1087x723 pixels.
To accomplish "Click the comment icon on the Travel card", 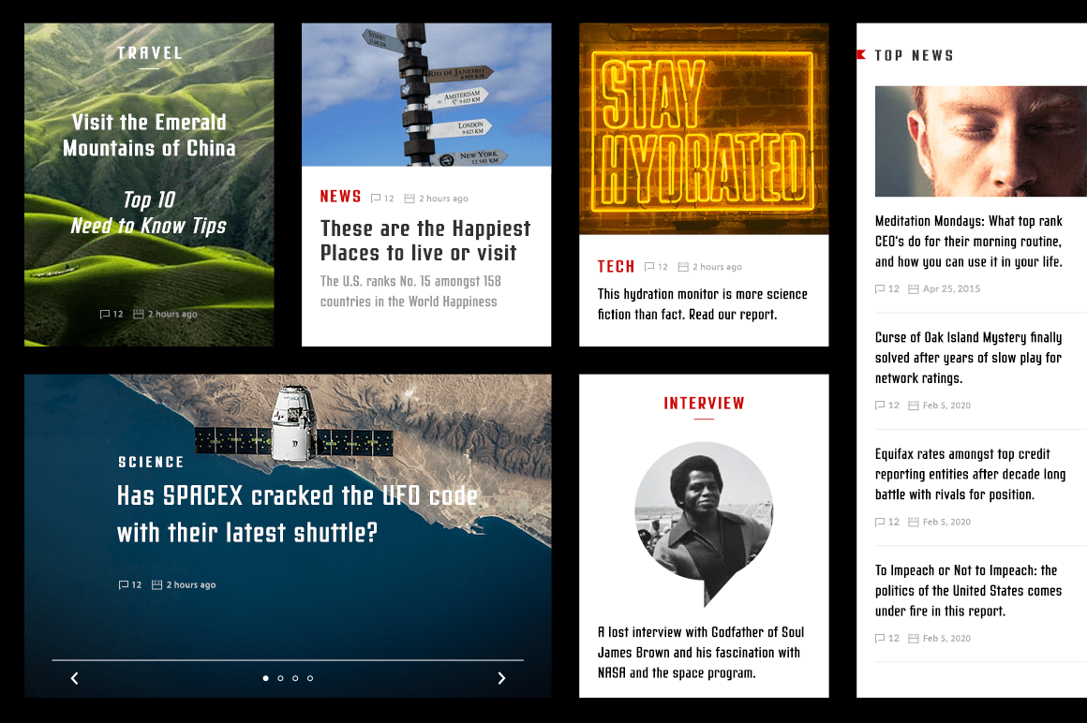I will point(105,314).
